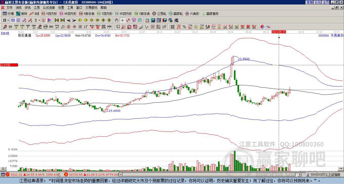This screenshot has height=184, width=344.
Task: Click the right arrow beside volume panel
Action: [x=341, y=169]
